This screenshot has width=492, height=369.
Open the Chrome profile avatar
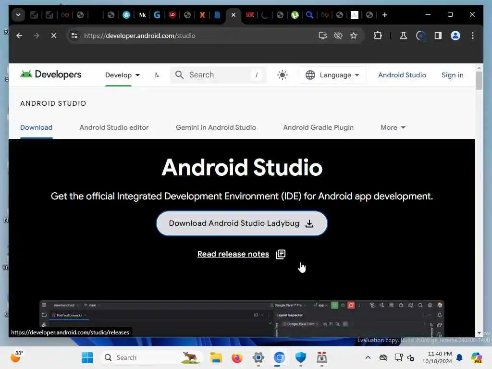click(455, 36)
